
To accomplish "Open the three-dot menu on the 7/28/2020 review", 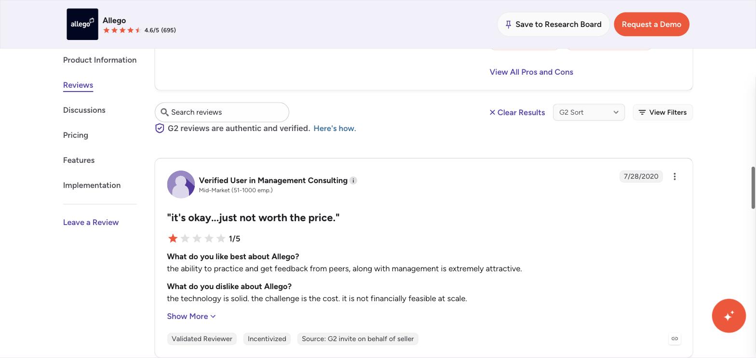I will coord(675,176).
